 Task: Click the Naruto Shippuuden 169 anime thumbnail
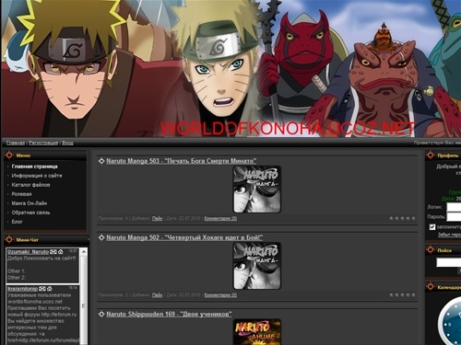point(257,332)
